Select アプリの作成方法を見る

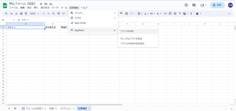[138, 44]
